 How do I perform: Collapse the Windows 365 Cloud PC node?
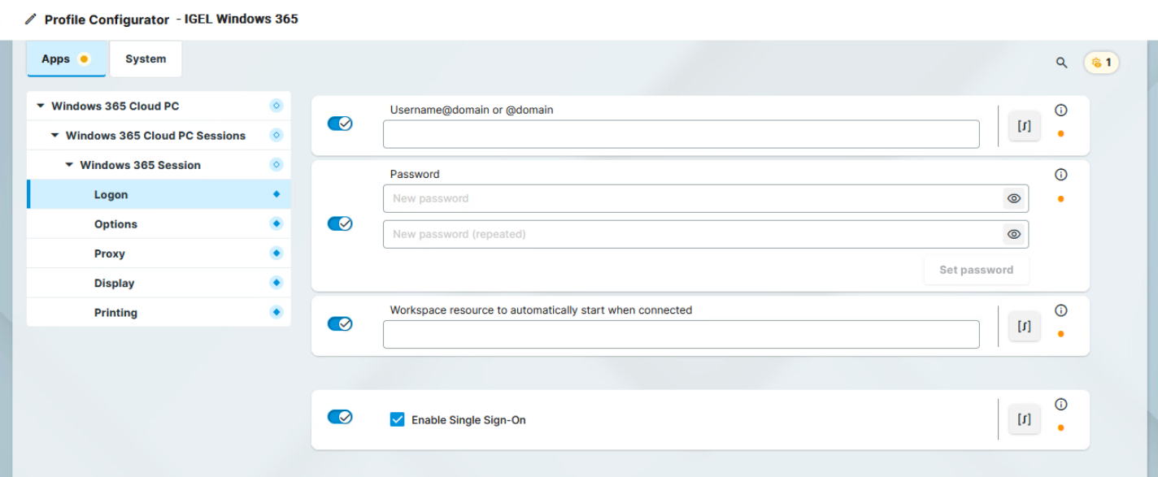tap(41, 106)
